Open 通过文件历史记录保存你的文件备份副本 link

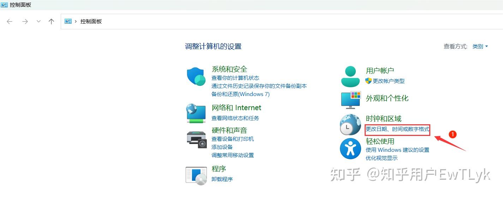coord(259,86)
